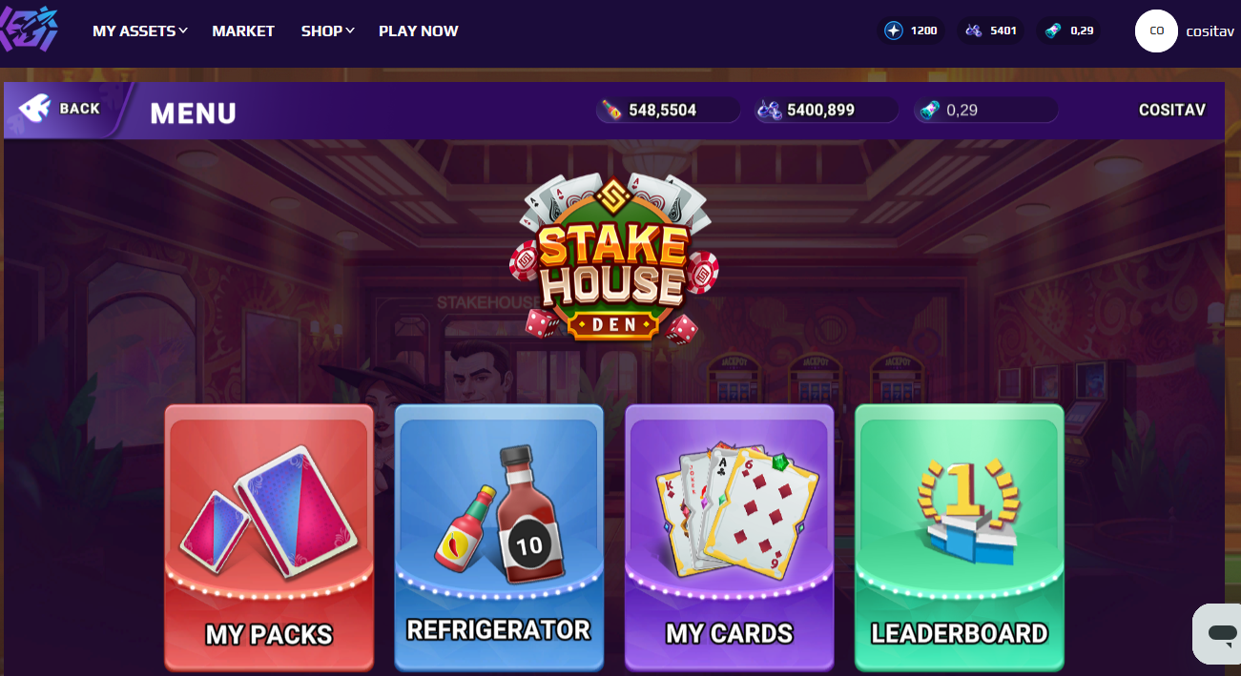Click the Stake House Den logo
Viewport: 1241px width, 676px height.
point(613,257)
